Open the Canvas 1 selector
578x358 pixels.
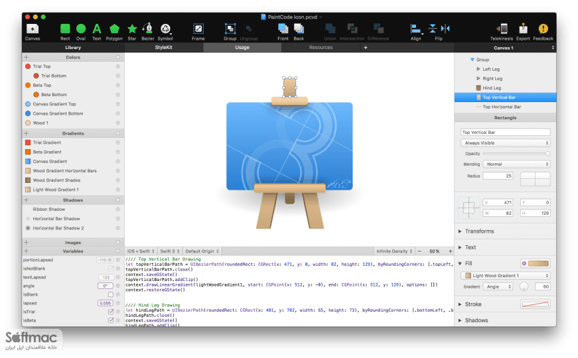(506, 48)
